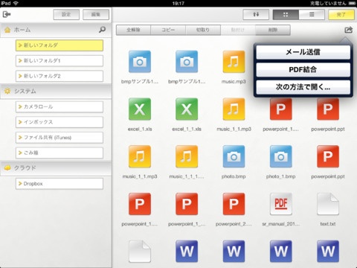Click the ホーム section title
The height and width of the screenshot is (268, 357).
click(x=22, y=30)
